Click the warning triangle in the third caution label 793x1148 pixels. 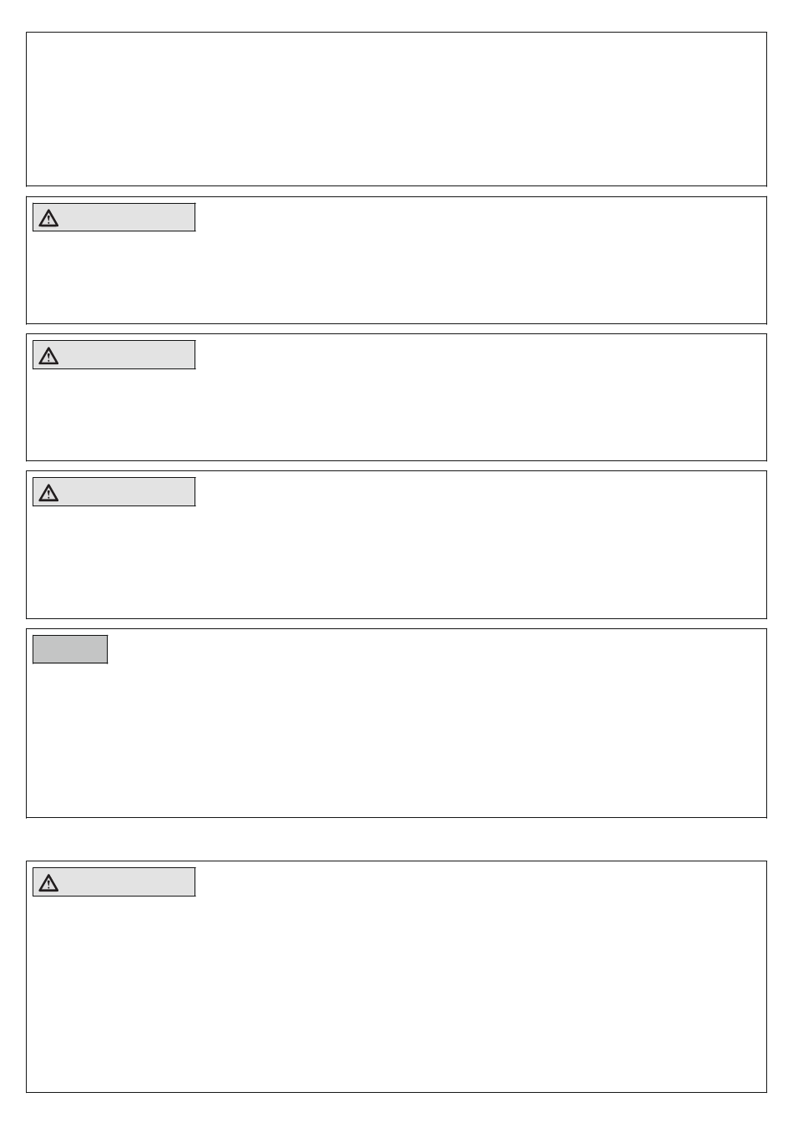48,493
